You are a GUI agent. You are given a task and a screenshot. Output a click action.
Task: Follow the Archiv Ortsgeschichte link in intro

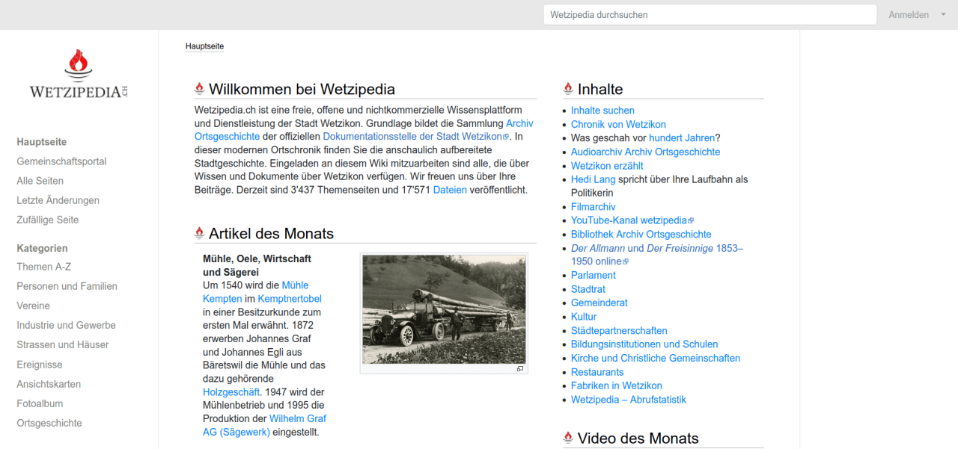point(519,123)
